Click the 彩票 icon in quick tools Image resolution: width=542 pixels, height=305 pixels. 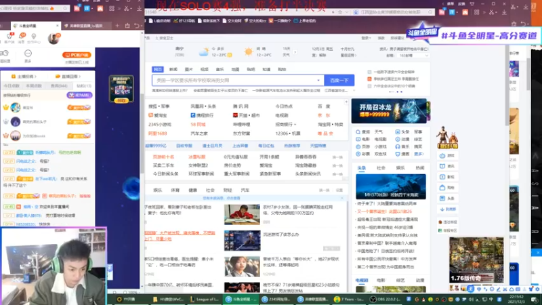point(358,154)
